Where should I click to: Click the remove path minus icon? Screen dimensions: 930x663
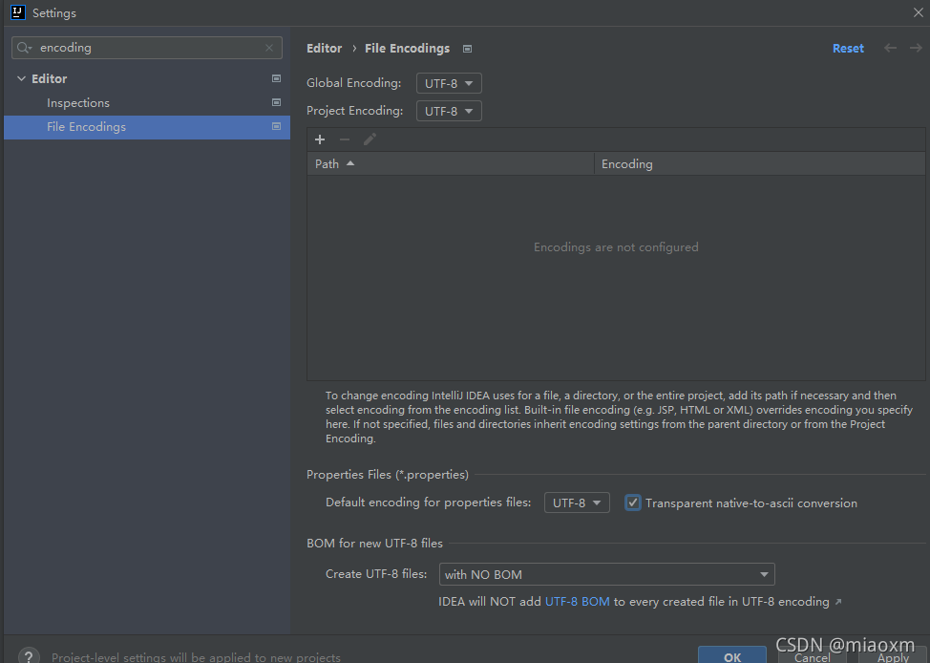(x=345, y=139)
